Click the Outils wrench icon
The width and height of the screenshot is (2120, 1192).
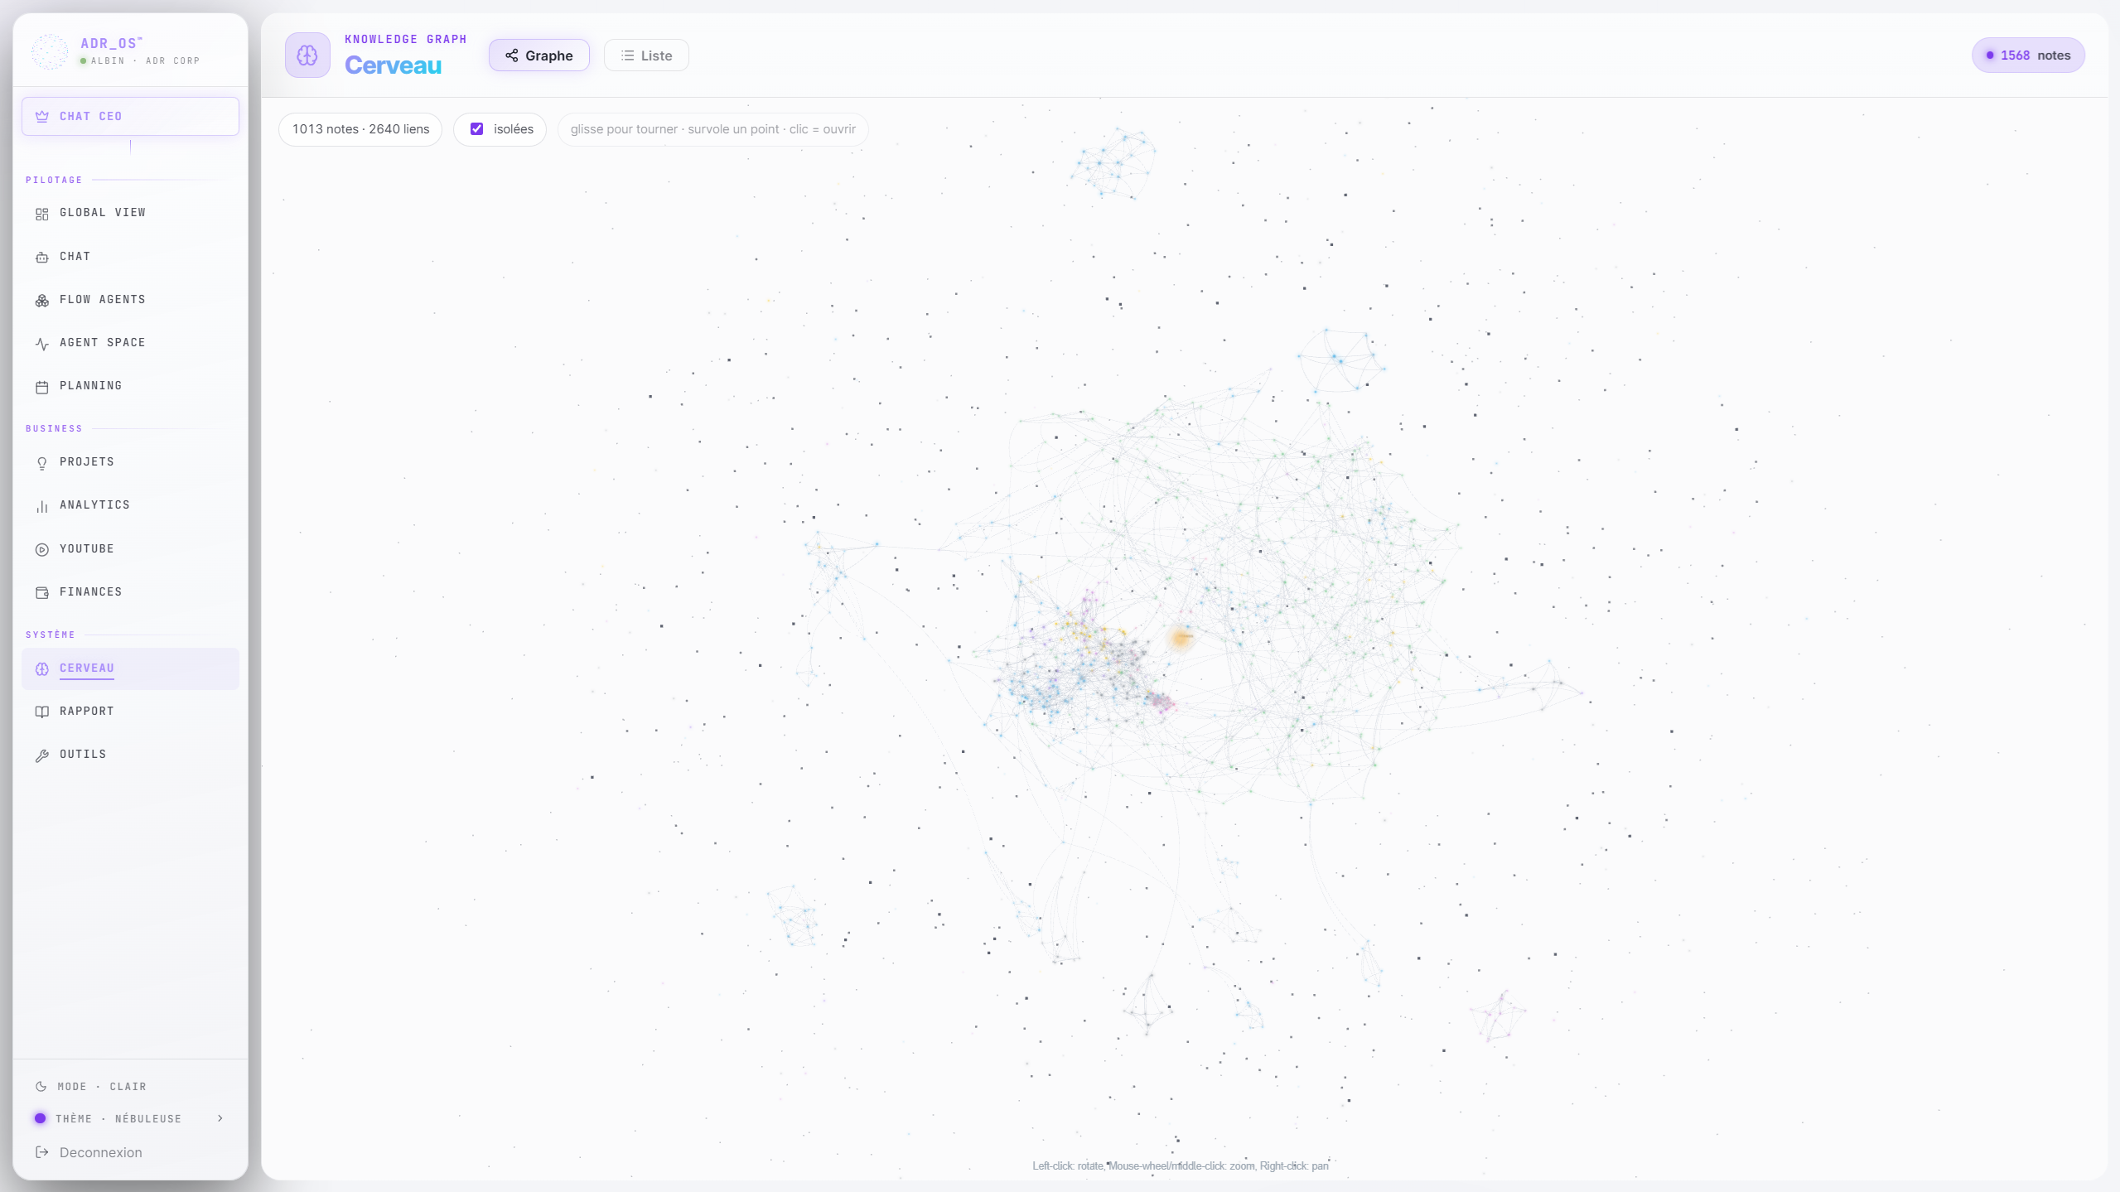(x=42, y=755)
